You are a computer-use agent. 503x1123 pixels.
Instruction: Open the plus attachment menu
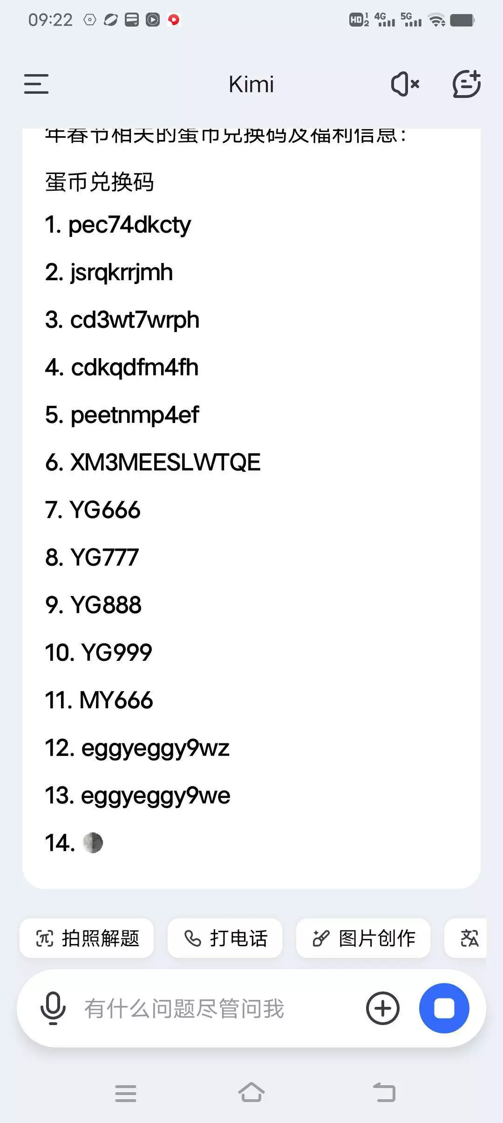pyautogui.click(x=383, y=1008)
